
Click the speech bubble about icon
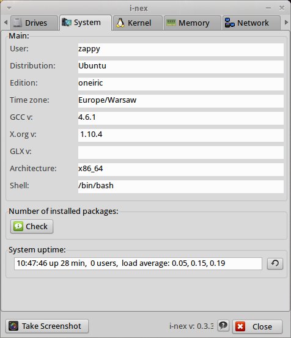tap(223, 325)
